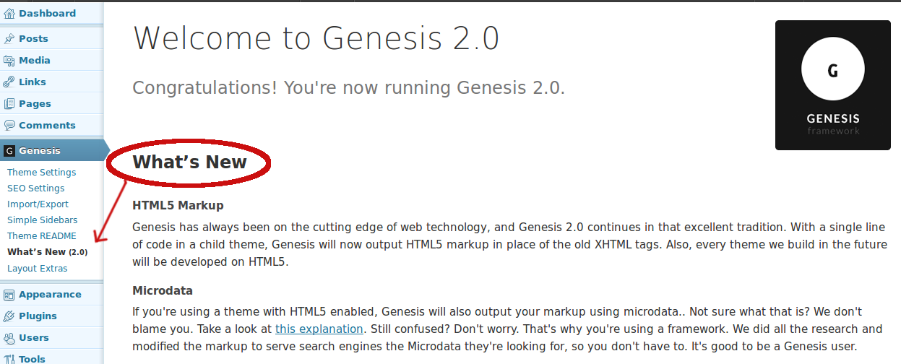Follow the "this explanation" link
The width and height of the screenshot is (901, 364).
pyautogui.click(x=319, y=329)
